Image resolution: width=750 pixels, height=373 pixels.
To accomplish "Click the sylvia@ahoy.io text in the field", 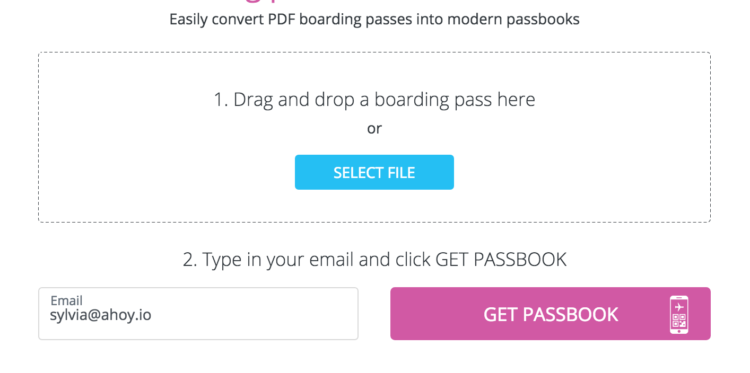I will (x=101, y=315).
